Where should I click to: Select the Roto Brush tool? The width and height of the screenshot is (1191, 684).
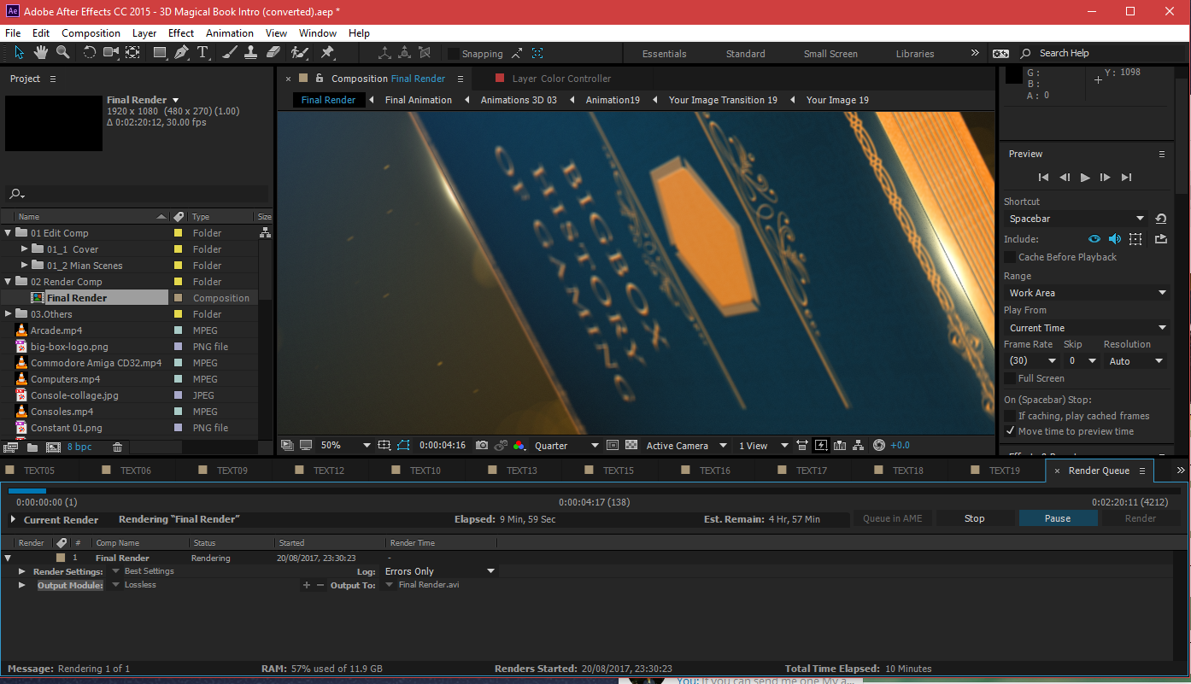(x=299, y=53)
